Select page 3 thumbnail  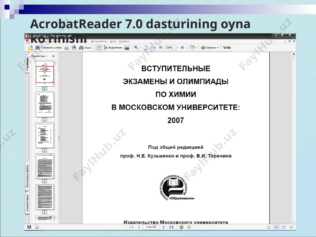click(45, 136)
